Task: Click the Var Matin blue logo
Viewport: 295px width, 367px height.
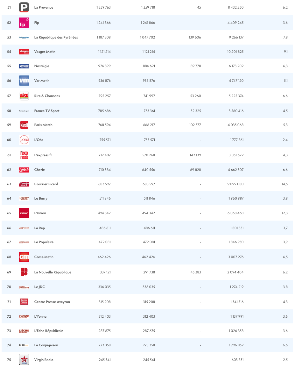Action: pyautogui.click(x=24, y=81)
